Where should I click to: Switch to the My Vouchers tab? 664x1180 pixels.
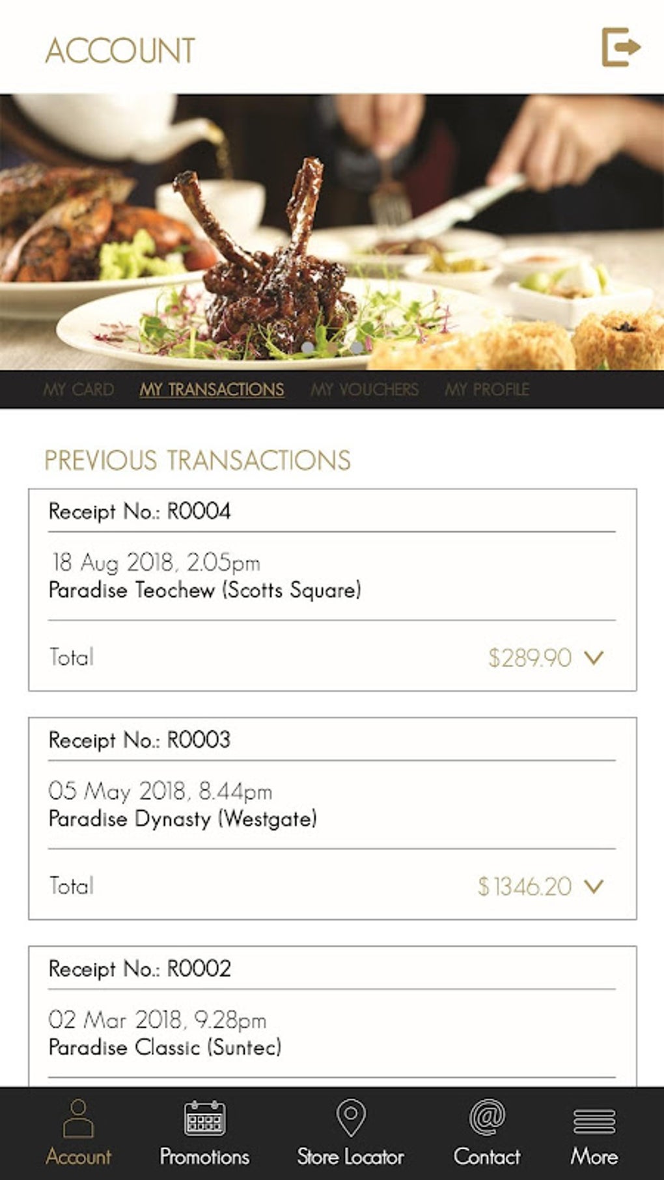(365, 389)
